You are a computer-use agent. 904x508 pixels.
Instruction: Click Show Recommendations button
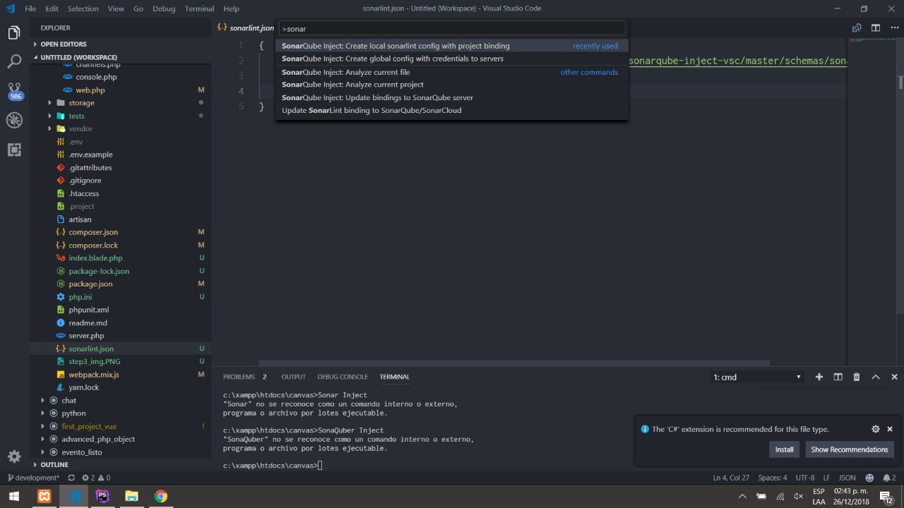[x=849, y=449]
